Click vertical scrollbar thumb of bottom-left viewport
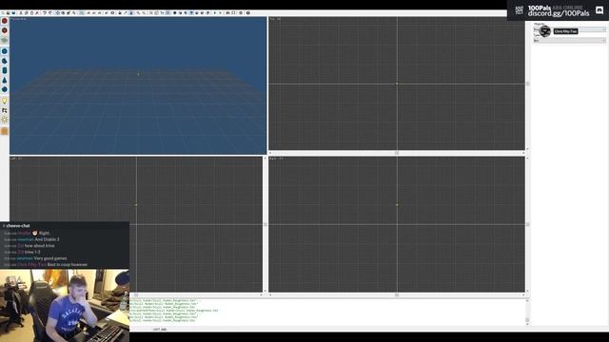The height and width of the screenshot is (342, 609). [265, 224]
